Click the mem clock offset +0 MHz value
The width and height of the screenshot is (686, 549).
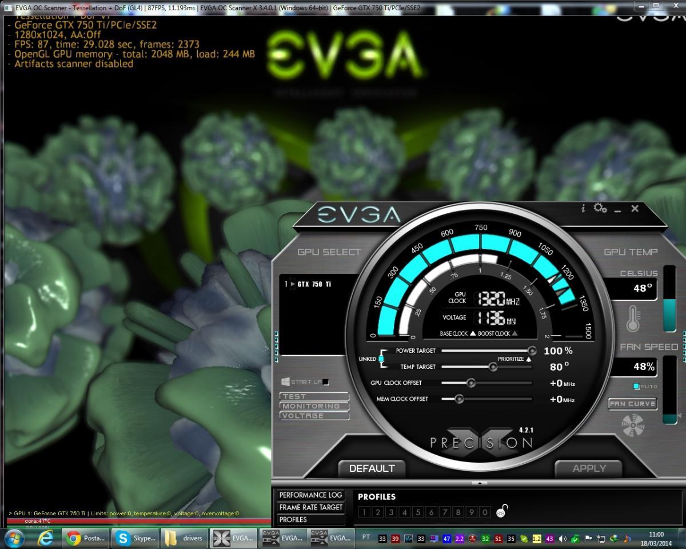coord(562,399)
